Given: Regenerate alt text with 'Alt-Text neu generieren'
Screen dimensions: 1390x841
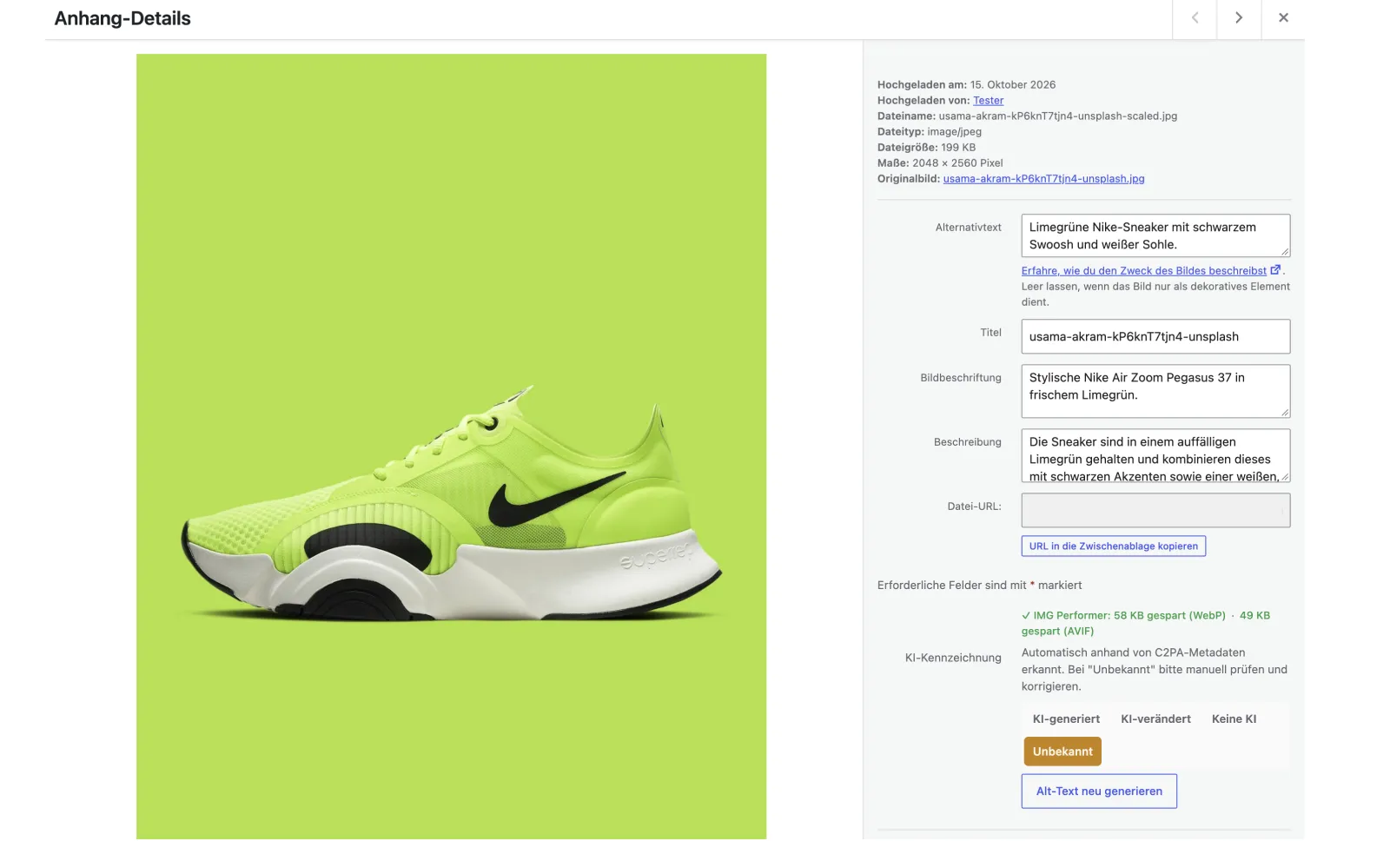Looking at the screenshot, I should click(x=1099, y=791).
